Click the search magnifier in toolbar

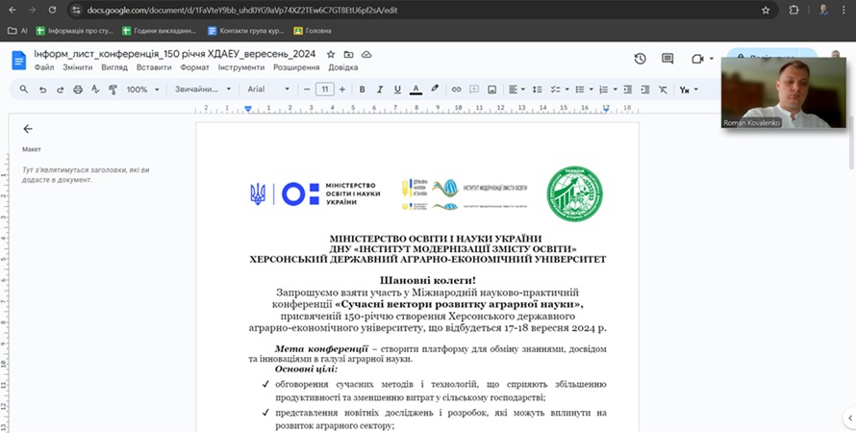click(x=23, y=89)
